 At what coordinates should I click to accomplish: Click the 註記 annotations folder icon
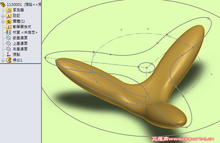point(9,16)
